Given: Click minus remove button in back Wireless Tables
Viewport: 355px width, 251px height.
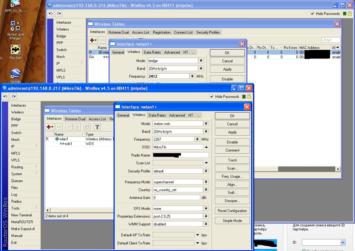Looking at the screenshot, I should pyautogui.click(x=103, y=40).
